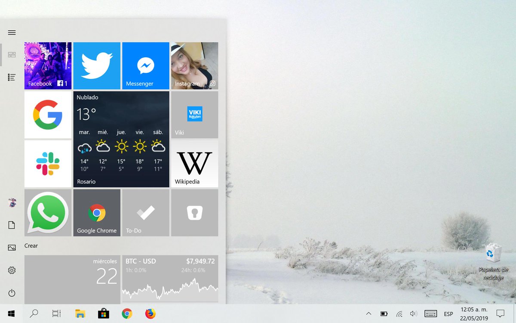Select the pinned tiles view icon
This screenshot has height=323, width=516.
[x=12, y=55]
